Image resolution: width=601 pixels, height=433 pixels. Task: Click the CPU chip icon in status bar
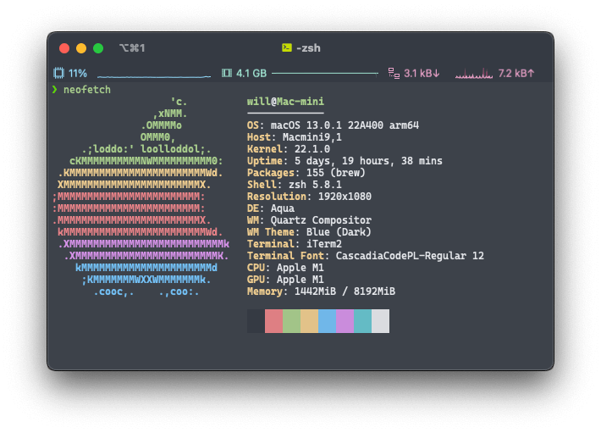coord(59,74)
